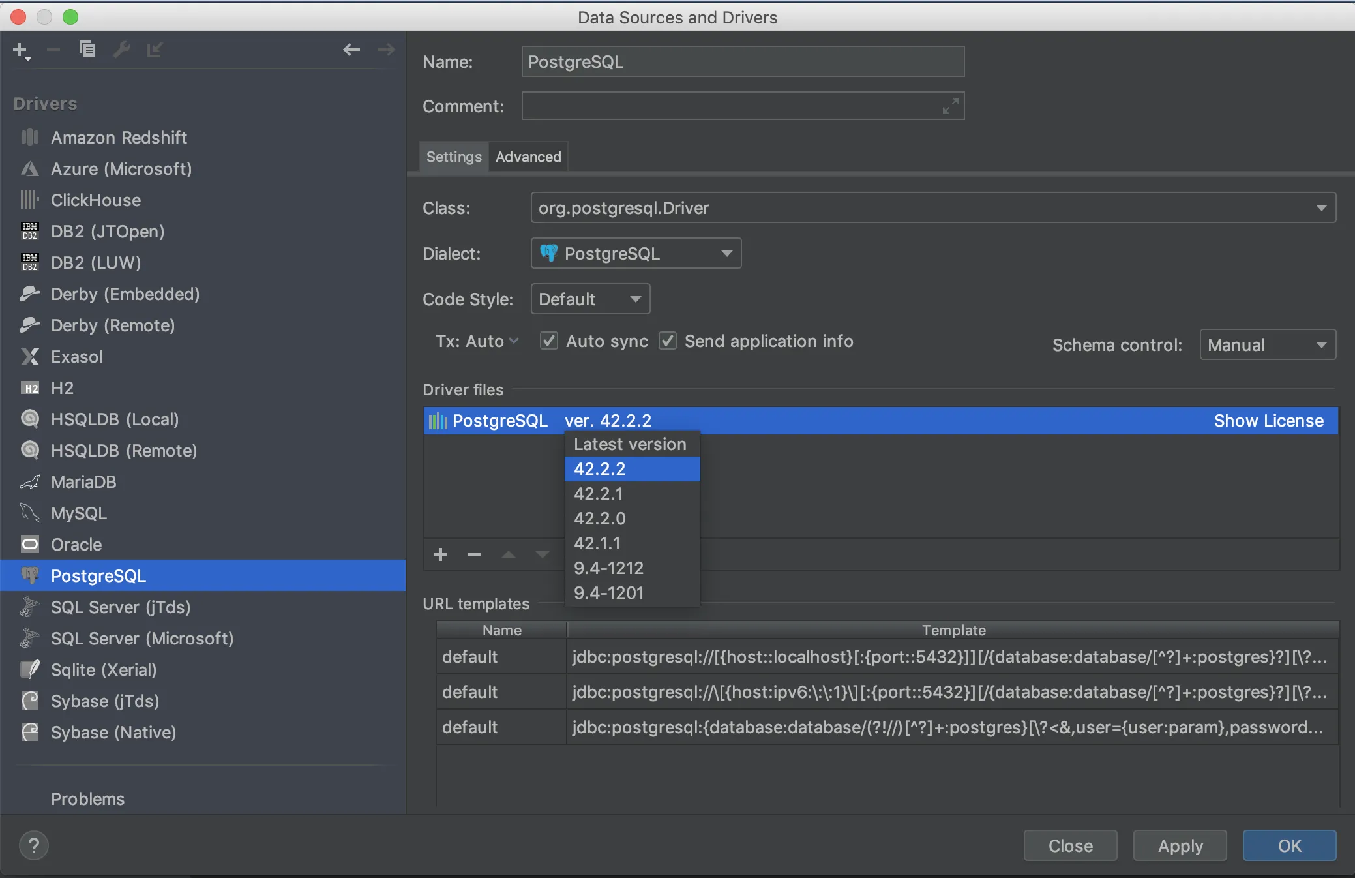This screenshot has width=1355, height=878.
Task: Open help with question mark icon
Action: pyautogui.click(x=34, y=846)
